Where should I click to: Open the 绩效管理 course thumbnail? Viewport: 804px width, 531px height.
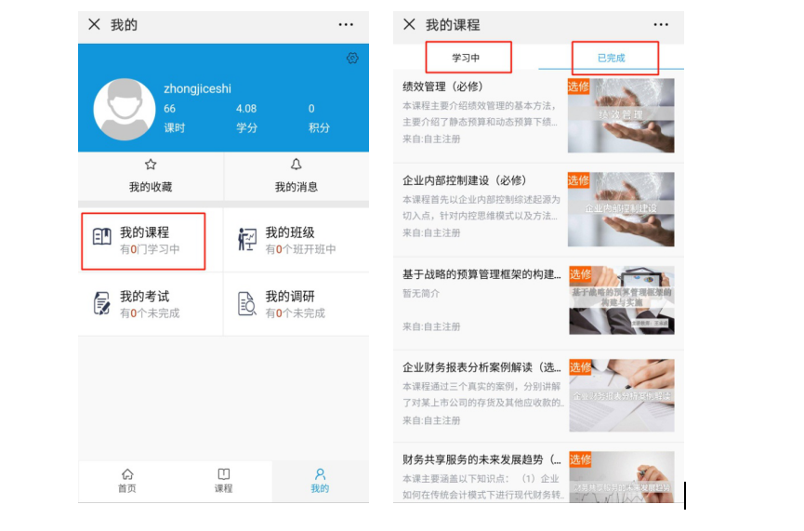(x=621, y=115)
